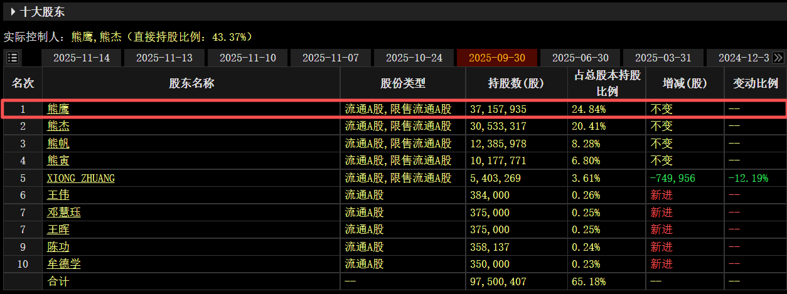Switch to the 2025-03-31 date tab
The height and width of the screenshot is (294, 787).
coord(663,58)
